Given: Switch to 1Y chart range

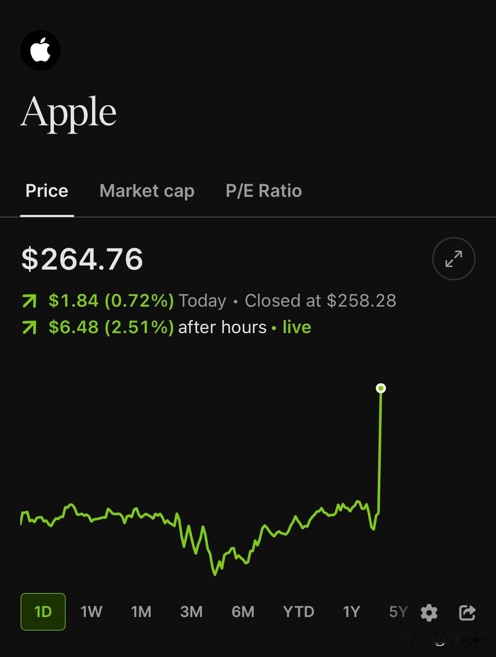Looking at the screenshot, I should point(351,612).
